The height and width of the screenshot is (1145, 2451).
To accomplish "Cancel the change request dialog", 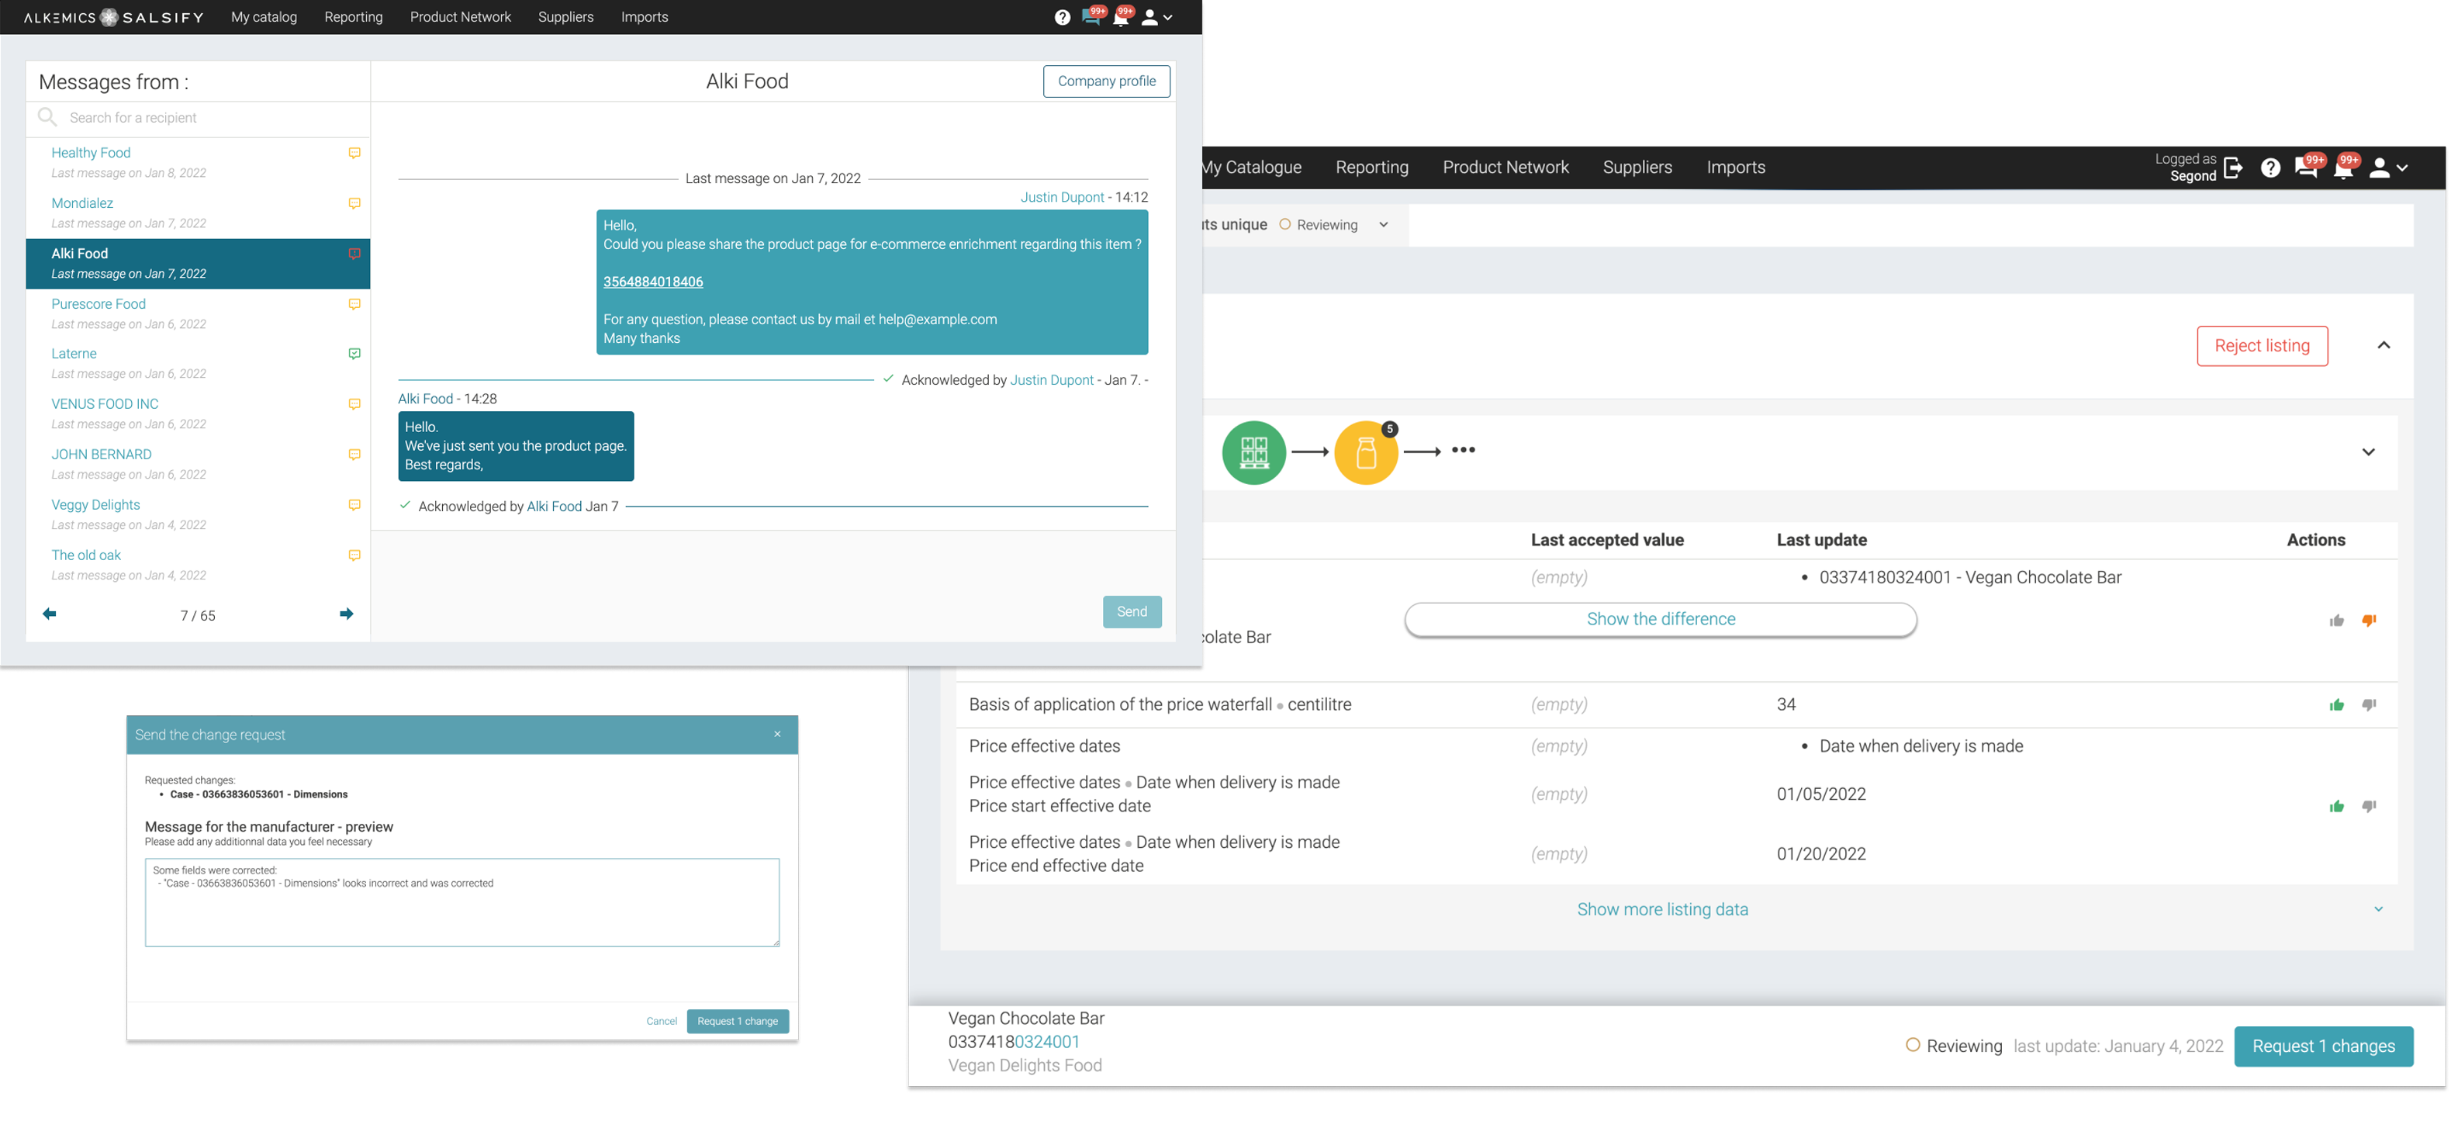I will (x=662, y=1021).
